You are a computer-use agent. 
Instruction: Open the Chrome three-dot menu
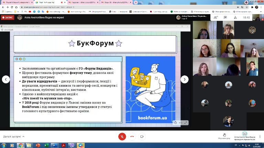(x=261, y=7)
